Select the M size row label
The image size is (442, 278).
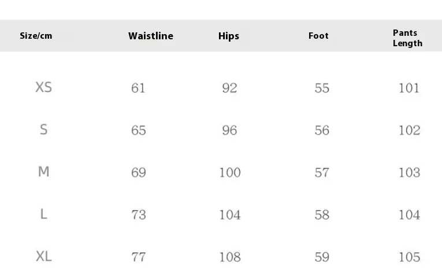pyautogui.click(x=44, y=172)
